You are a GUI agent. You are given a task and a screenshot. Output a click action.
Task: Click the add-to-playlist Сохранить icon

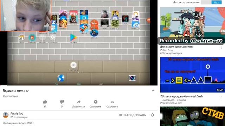112,102
